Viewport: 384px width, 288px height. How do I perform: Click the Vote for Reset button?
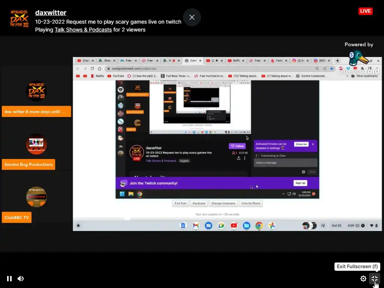pos(251,203)
